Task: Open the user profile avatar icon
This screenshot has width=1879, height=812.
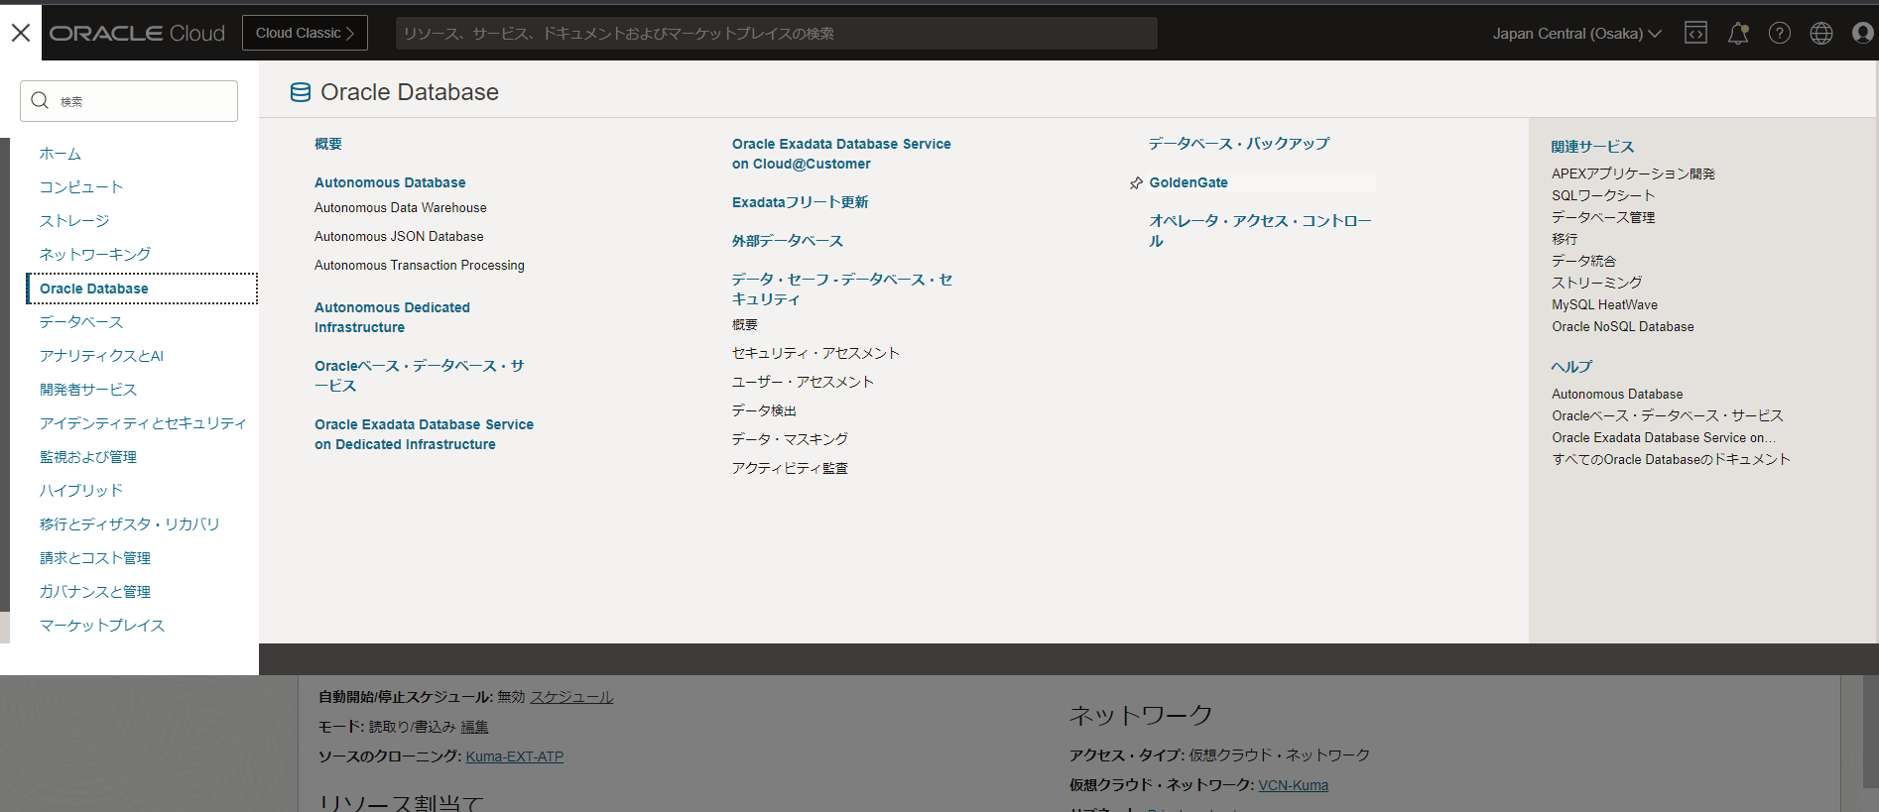Action: point(1863,33)
